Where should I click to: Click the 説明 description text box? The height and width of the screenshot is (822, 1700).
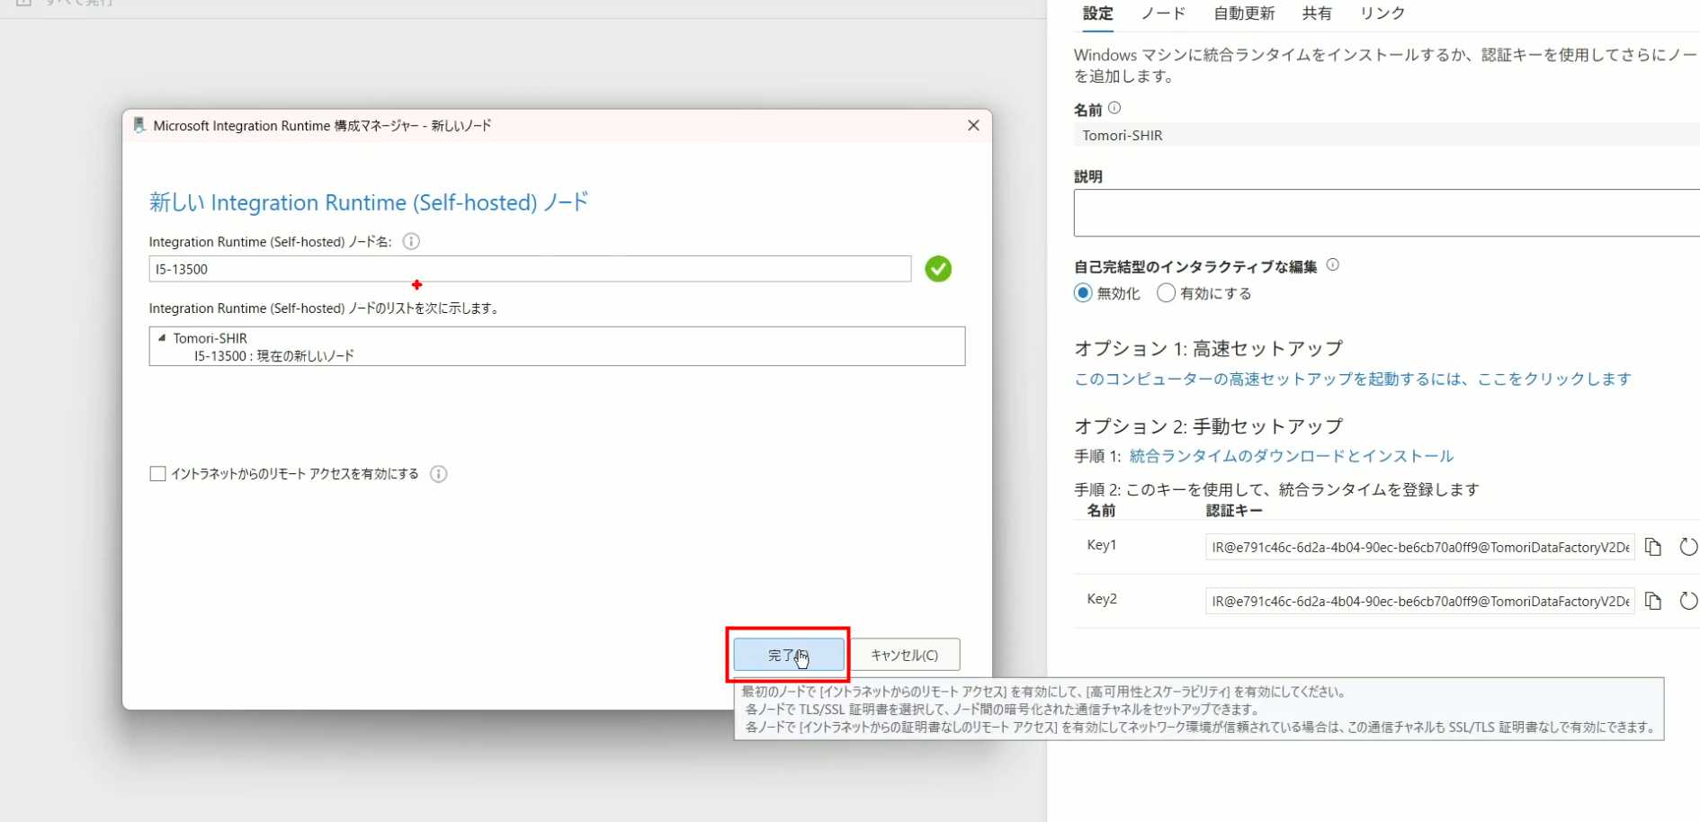(x=1385, y=213)
